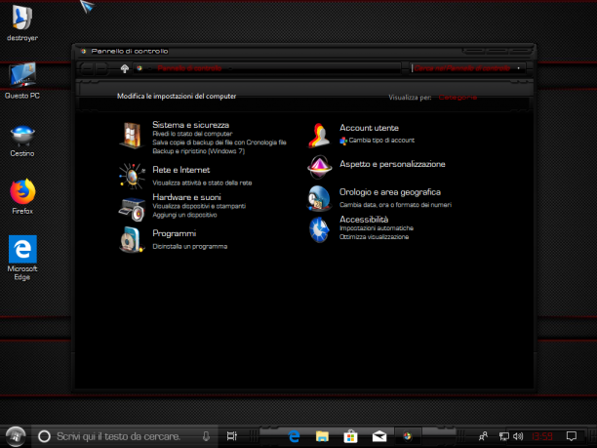Open Hardware e suoni category icon
This screenshot has height=448, width=597.
click(x=132, y=209)
